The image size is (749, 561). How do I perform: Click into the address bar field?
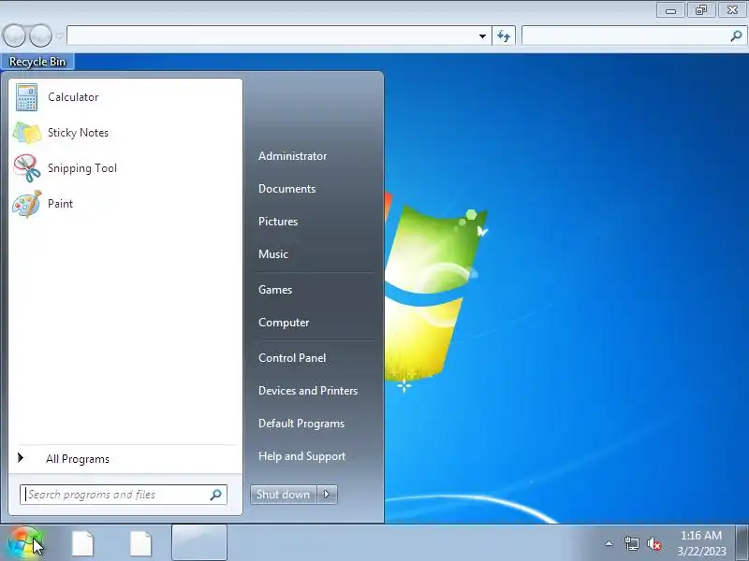[x=272, y=36]
